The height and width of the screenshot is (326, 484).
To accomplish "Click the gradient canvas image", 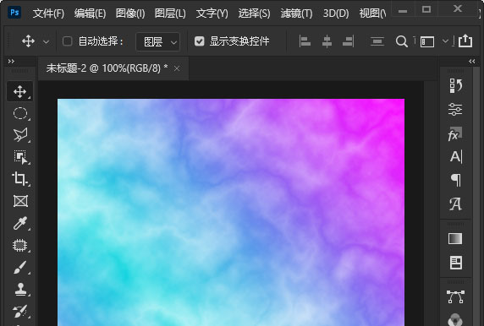I will [x=231, y=212].
